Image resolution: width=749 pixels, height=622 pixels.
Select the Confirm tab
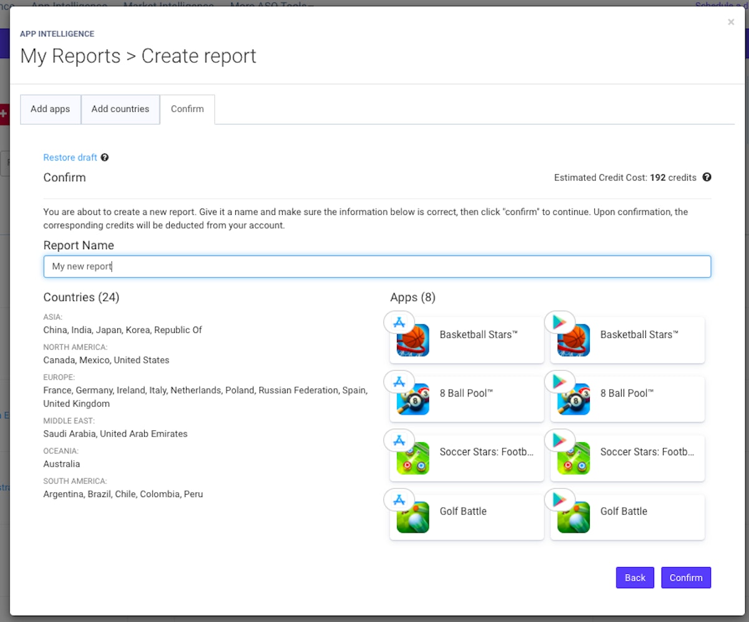pos(187,109)
